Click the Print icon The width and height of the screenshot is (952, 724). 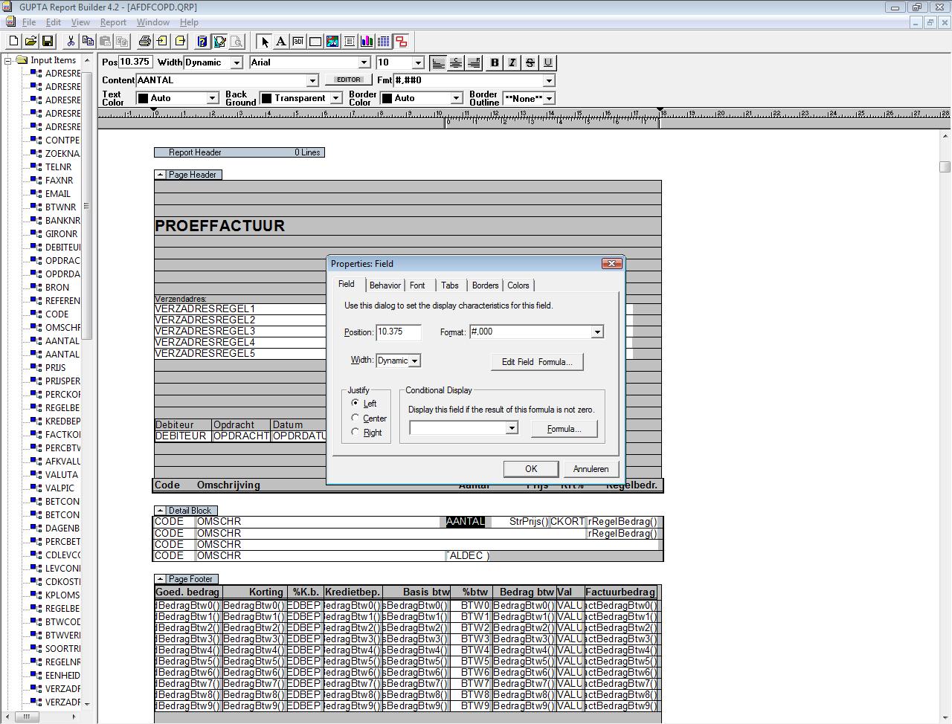pos(145,42)
